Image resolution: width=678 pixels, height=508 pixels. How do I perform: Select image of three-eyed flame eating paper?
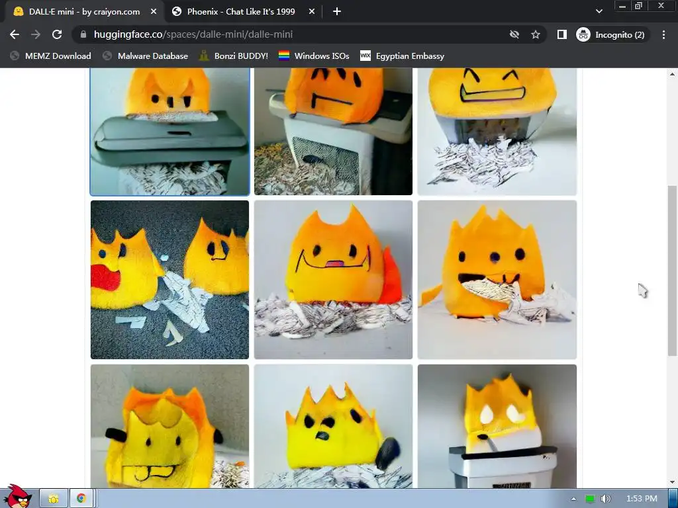[x=497, y=280]
